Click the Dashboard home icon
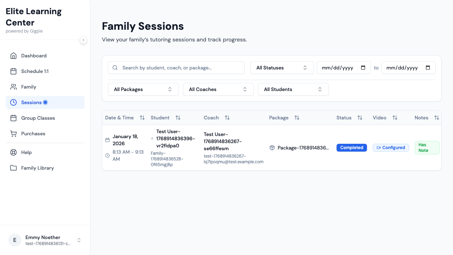The width and height of the screenshot is (453, 255). [13, 56]
